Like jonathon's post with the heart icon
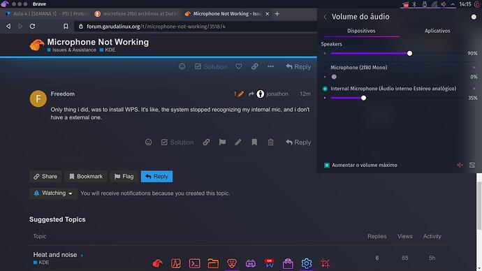 tap(238, 66)
